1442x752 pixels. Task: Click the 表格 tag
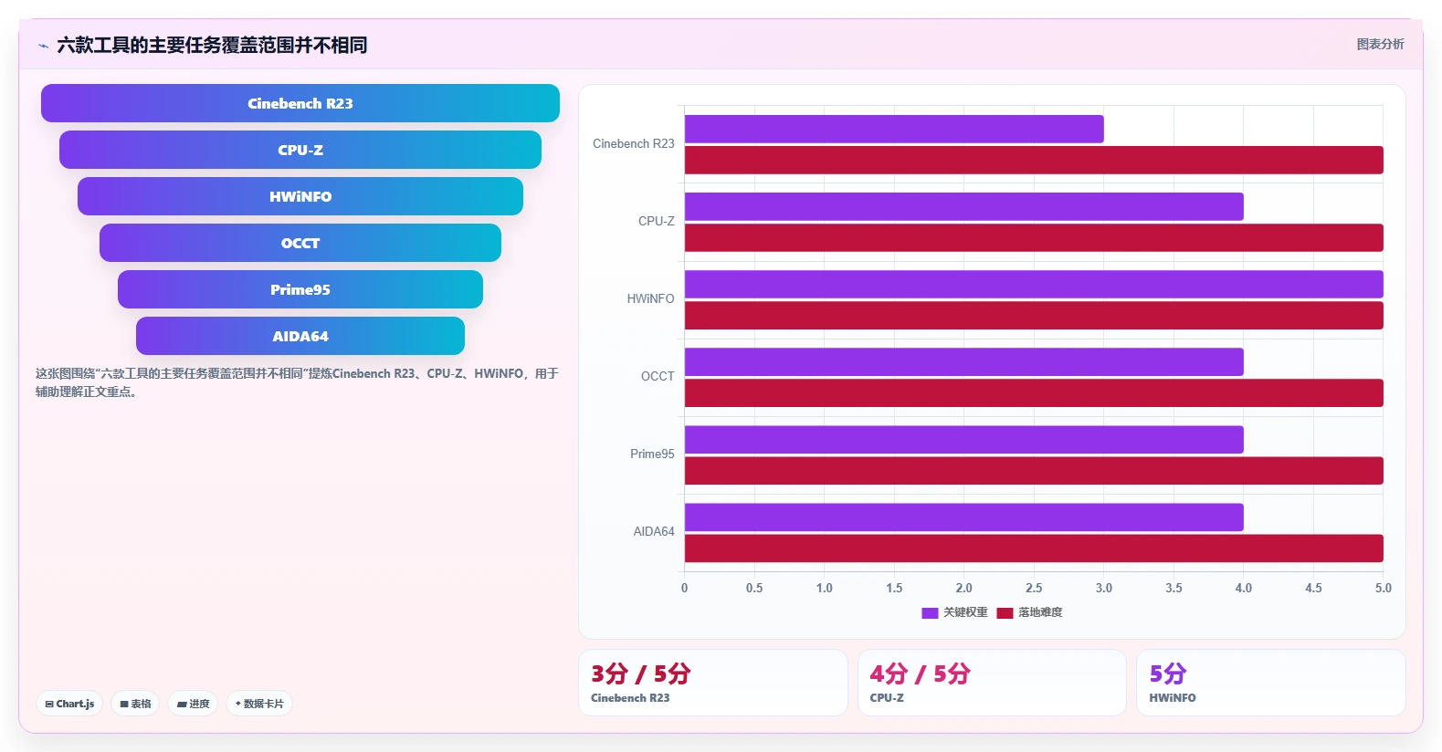point(135,704)
